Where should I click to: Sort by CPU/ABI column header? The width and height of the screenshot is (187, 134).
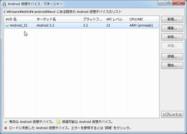tap(144, 19)
